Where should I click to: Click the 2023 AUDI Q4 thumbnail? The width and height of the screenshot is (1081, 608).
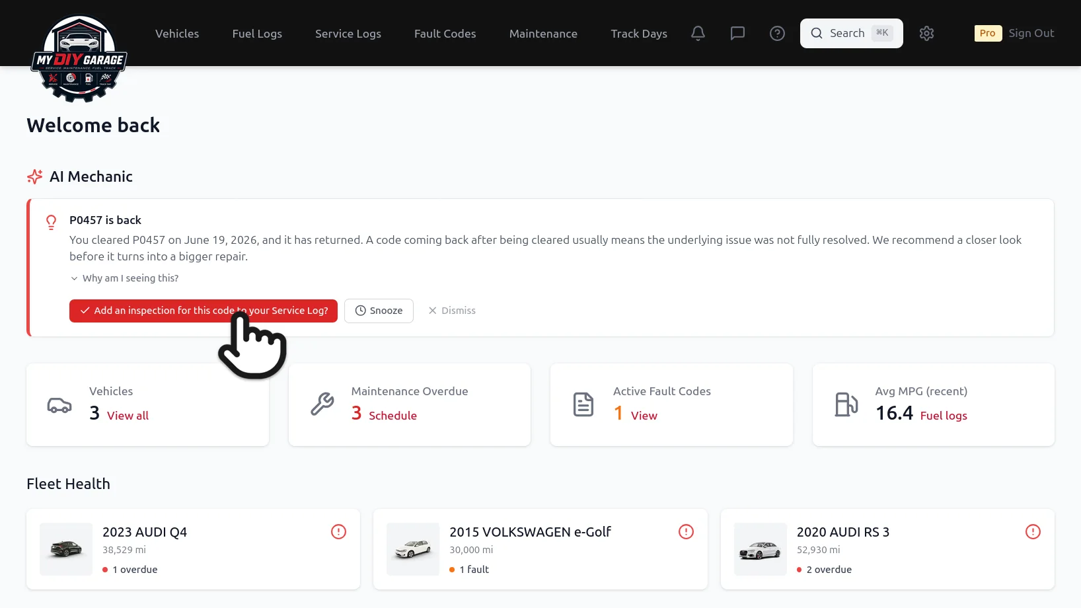[66, 549]
